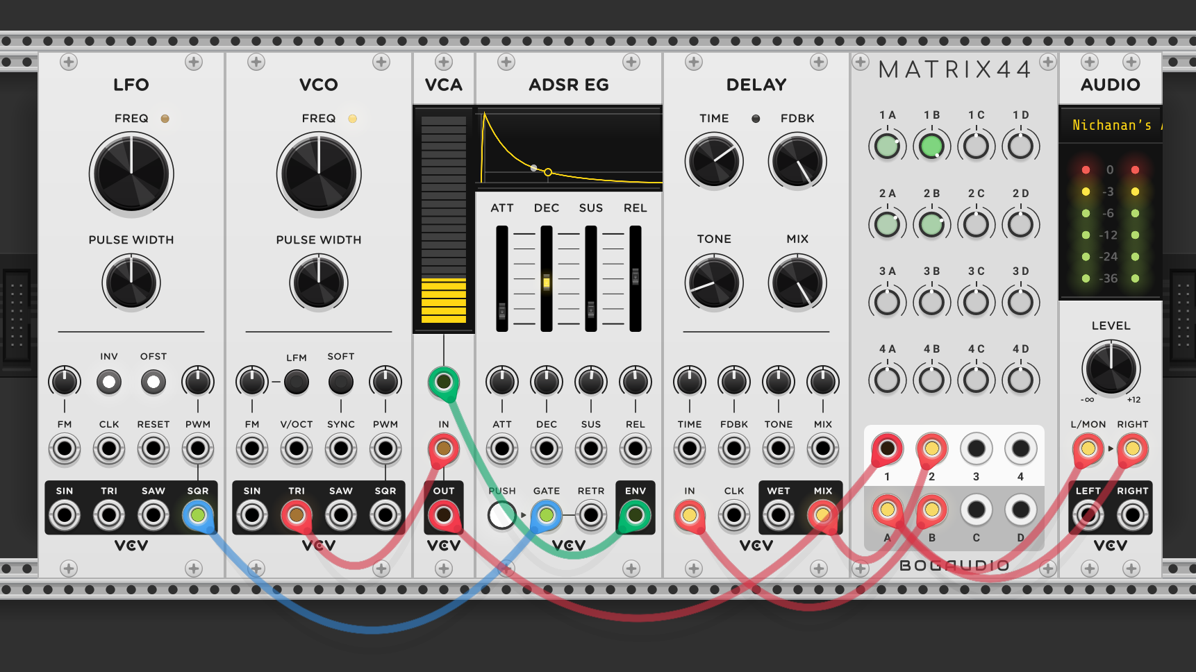Viewport: 1196px width, 672px height.
Task: Click the ADSR RETR input jack
Action: click(x=591, y=515)
